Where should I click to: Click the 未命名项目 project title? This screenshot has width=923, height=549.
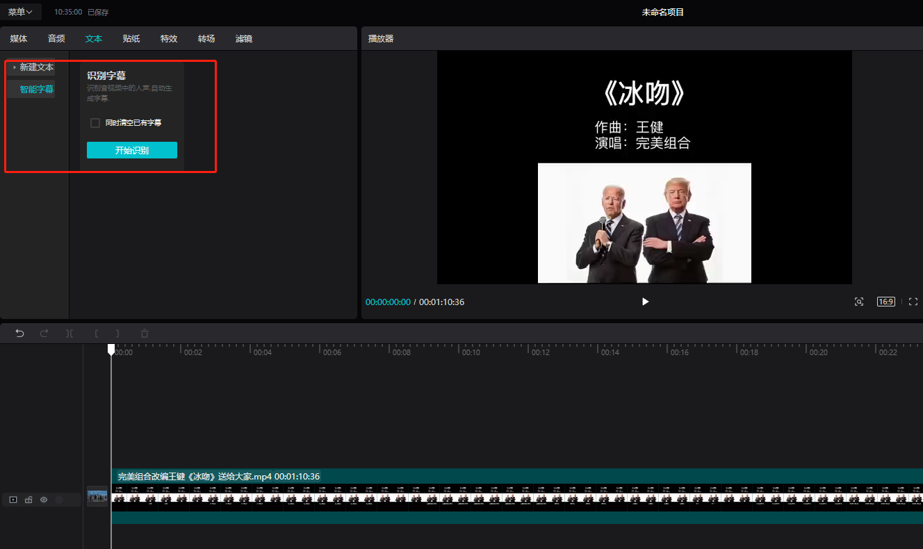[663, 13]
